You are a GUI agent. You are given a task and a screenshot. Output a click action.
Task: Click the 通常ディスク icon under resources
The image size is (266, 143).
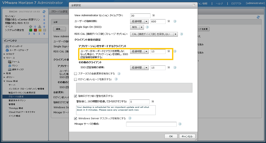[10, 69]
